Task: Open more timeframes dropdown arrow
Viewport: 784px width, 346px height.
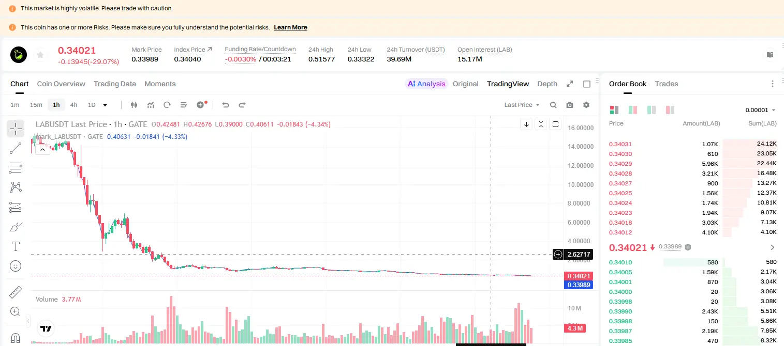Action: pyautogui.click(x=105, y=105)
